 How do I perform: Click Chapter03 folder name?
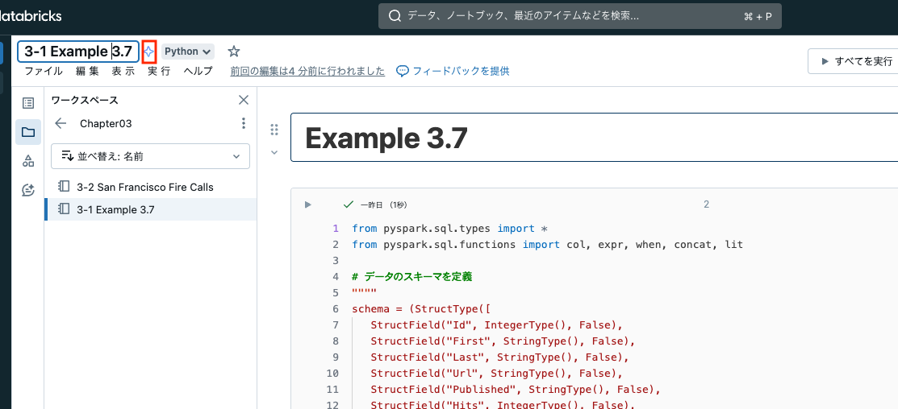point(106,123)
